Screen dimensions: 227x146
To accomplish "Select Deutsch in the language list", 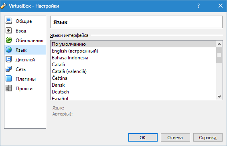I will pyautogui.click(x=133, y=92).
